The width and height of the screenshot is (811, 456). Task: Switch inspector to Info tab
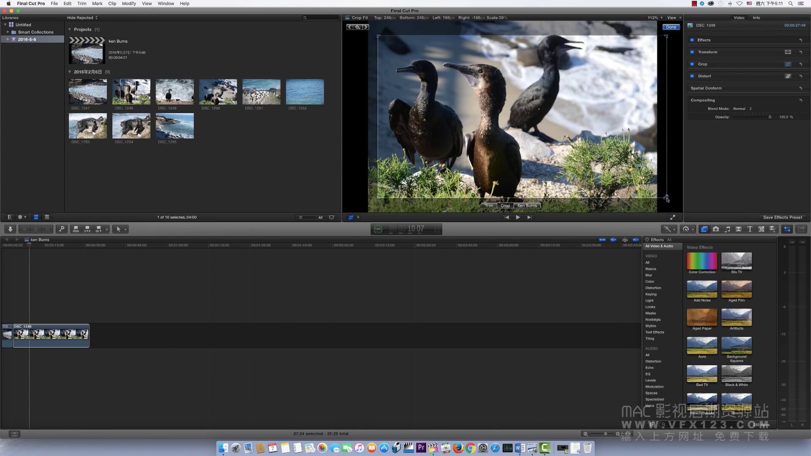(756, 18)
